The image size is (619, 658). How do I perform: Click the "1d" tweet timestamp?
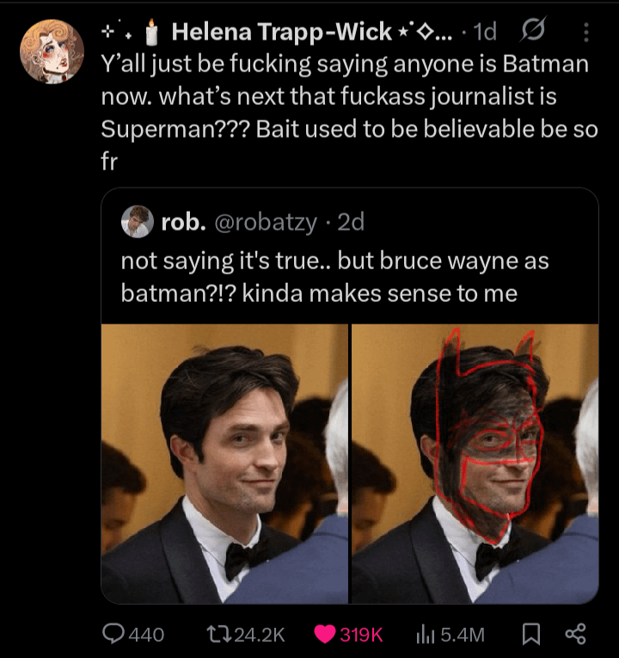click(x=485, y=34)
